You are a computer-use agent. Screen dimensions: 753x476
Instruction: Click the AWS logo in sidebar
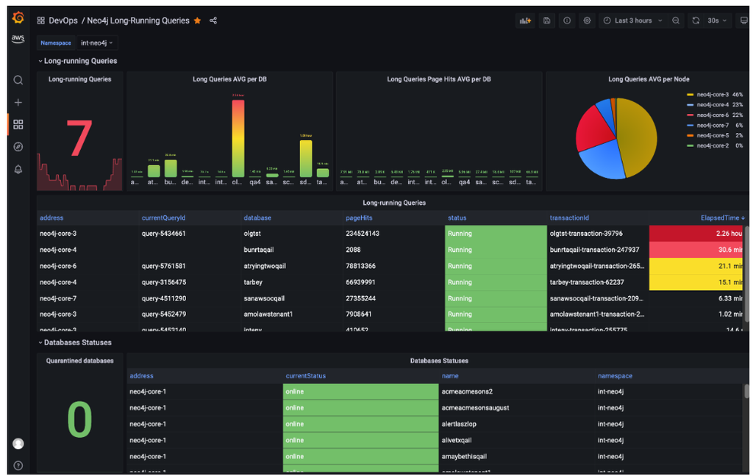coord(18,39)
